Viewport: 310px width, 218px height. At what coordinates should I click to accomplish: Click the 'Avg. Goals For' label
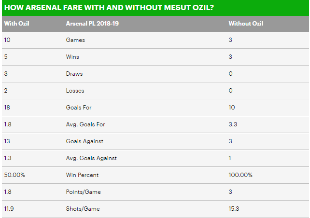85,124
